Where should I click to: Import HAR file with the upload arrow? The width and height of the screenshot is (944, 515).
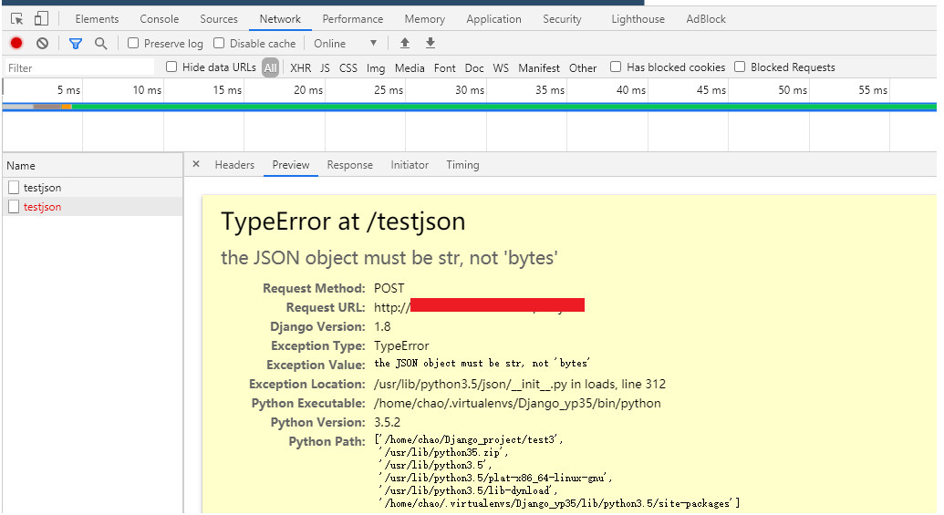405,43
